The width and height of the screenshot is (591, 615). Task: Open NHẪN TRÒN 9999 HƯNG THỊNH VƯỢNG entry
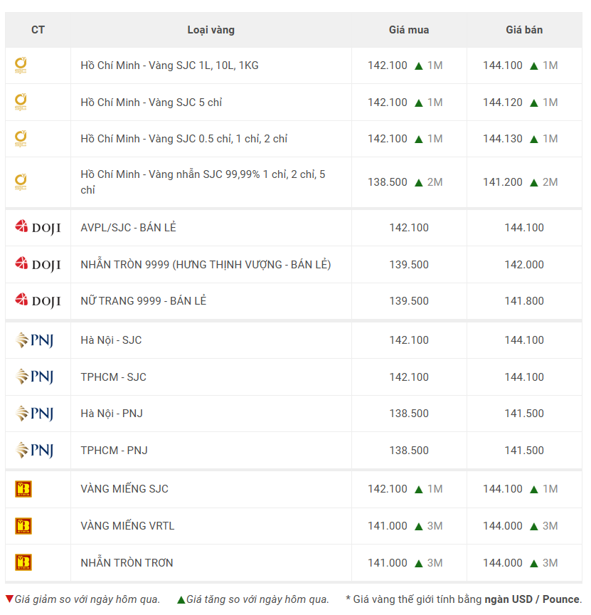[x=206, y=265]
